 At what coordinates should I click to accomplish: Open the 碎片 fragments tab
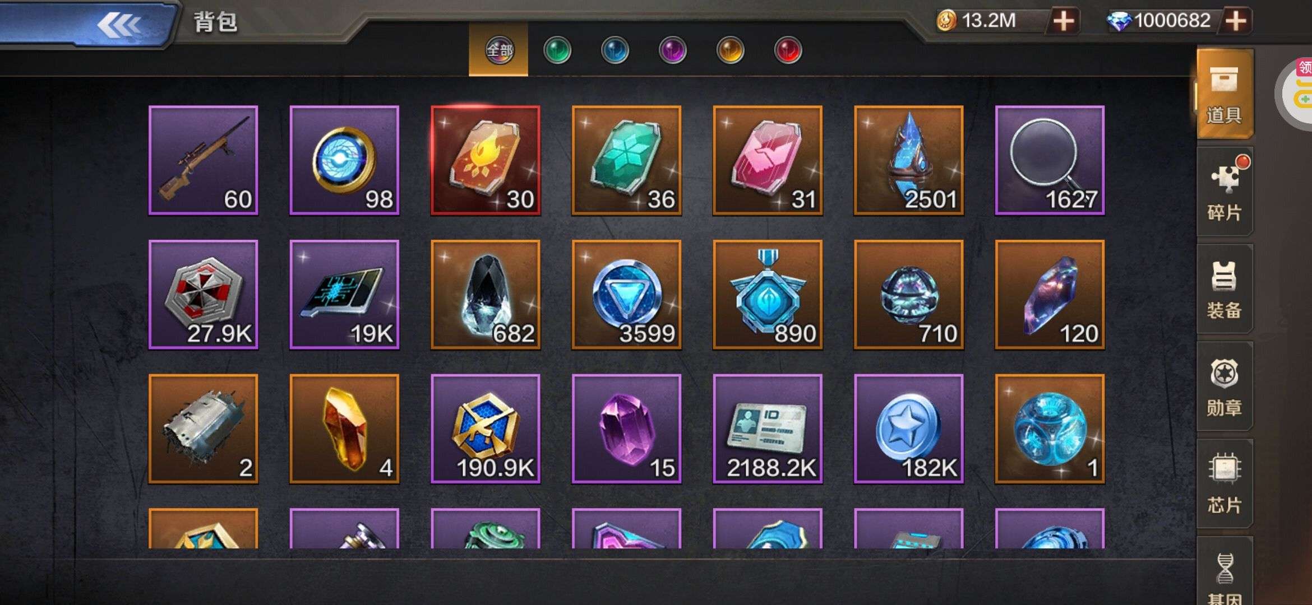tap(1225, 192)
